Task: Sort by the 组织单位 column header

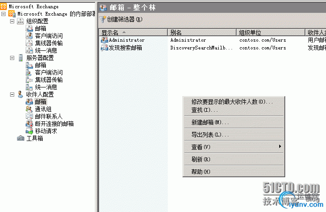Action: click(x=271, y=33)
